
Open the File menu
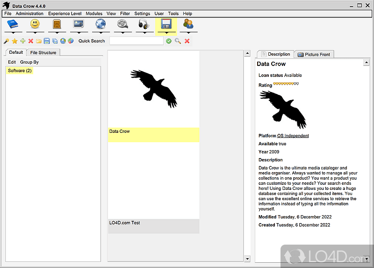click(x=8, y=14)
